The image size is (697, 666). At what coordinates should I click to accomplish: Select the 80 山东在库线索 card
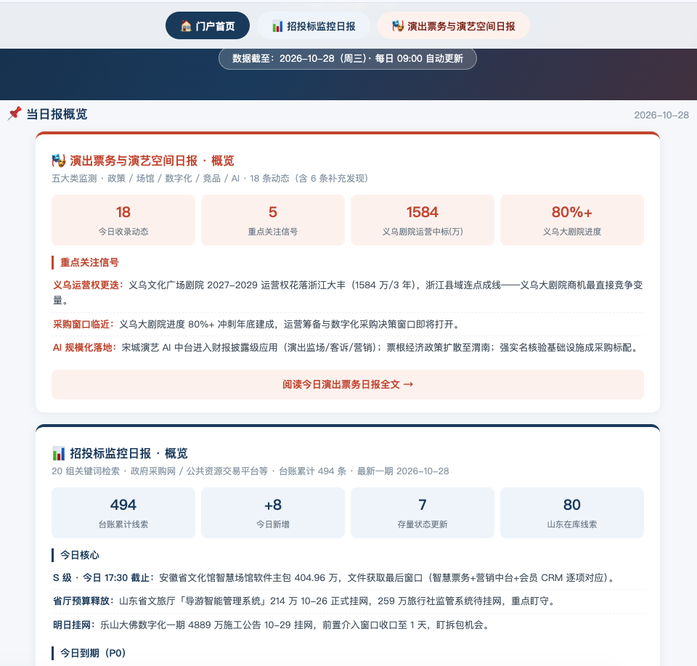(x=572, y=513)
